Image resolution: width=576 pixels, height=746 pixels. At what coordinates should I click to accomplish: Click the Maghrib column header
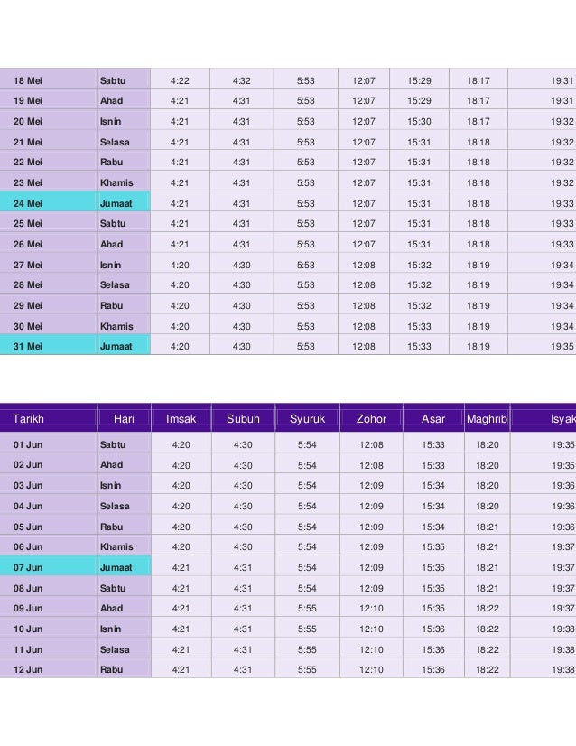click(487, 419)
